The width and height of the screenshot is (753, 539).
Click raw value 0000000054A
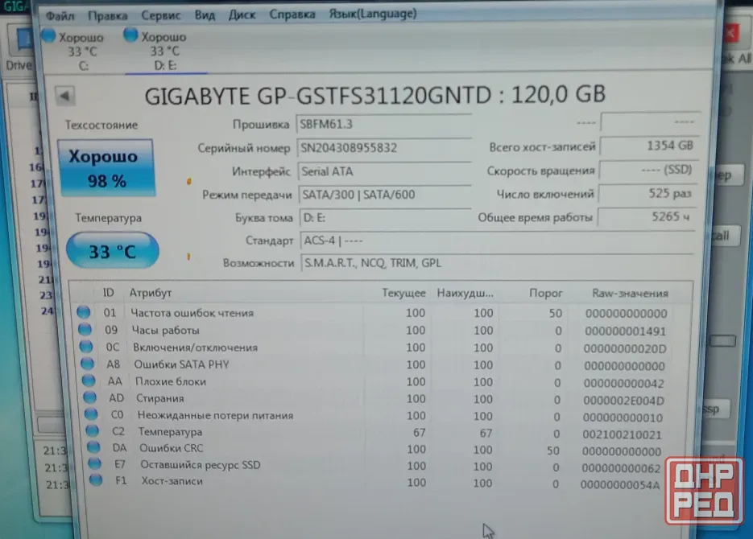(620, 485)
